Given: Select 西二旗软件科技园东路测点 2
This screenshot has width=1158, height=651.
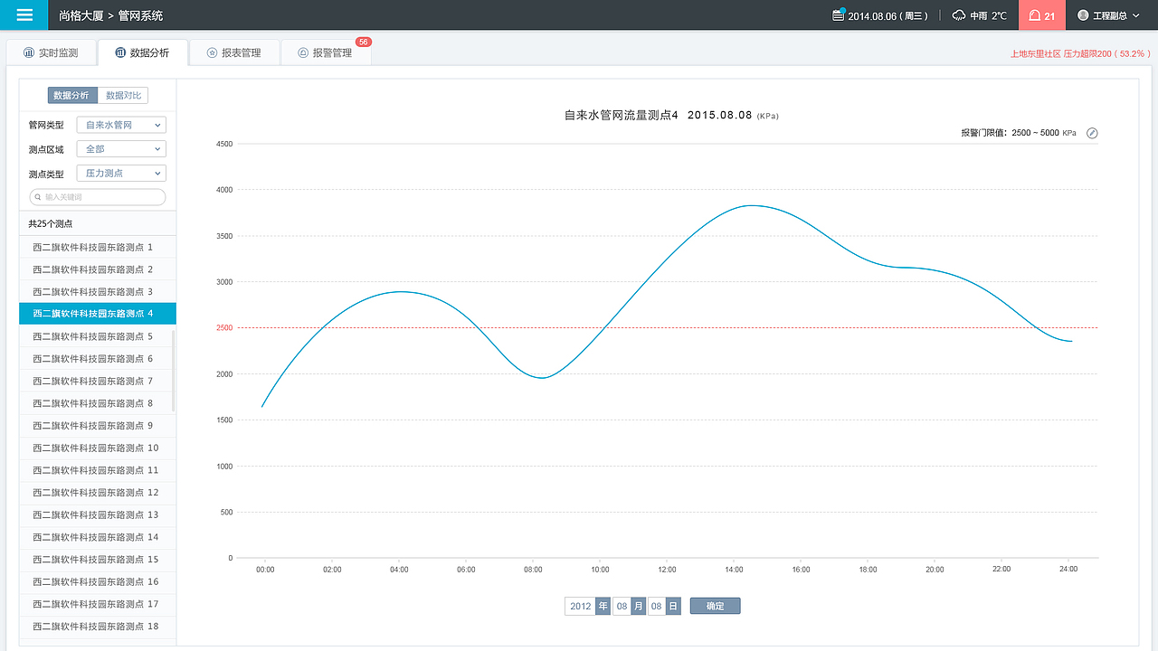Looking at the screenshot, I should pos(98,269).
